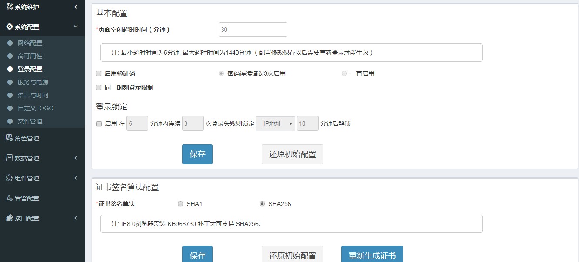Click the bullet icon beside 网络配置
The image size is (579, 262).
coord(10,43)
